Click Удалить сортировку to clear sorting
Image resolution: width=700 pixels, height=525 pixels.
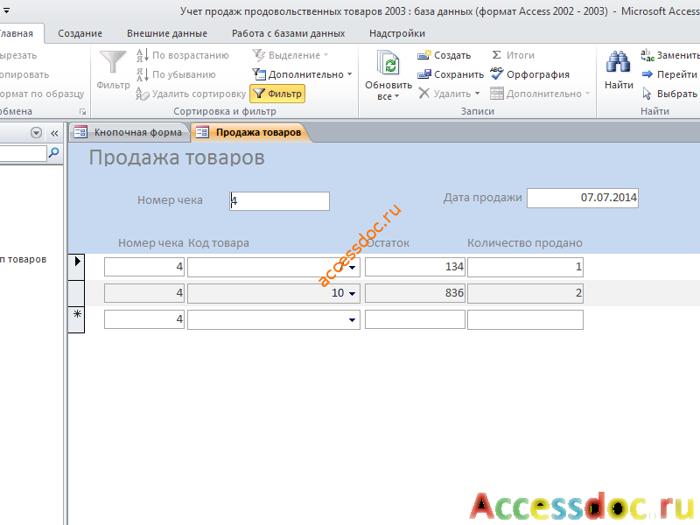(191, 94)
